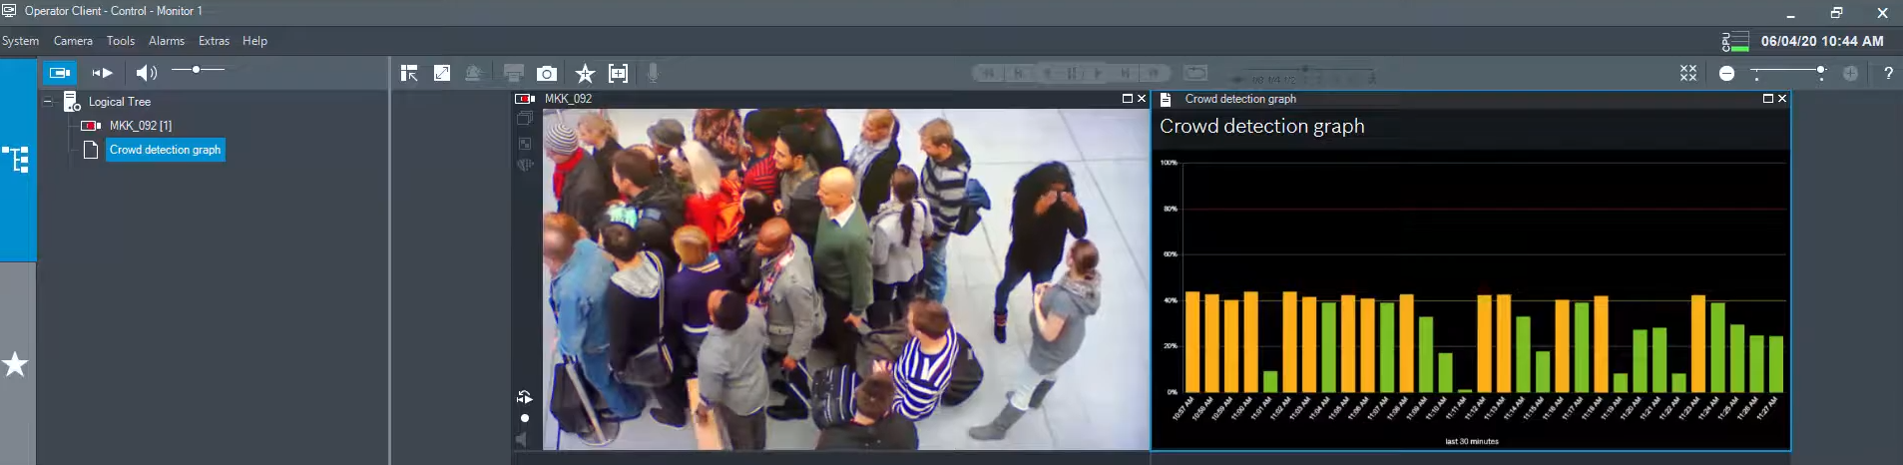Click the minus button for fewer image pane rows
The width and height of the screenshot is (1903, 465).
[1726, 74]
